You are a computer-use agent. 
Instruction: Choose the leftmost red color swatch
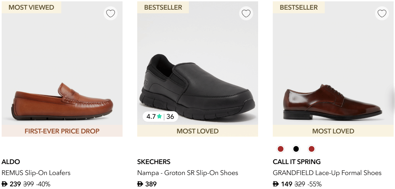click(280, 149)
